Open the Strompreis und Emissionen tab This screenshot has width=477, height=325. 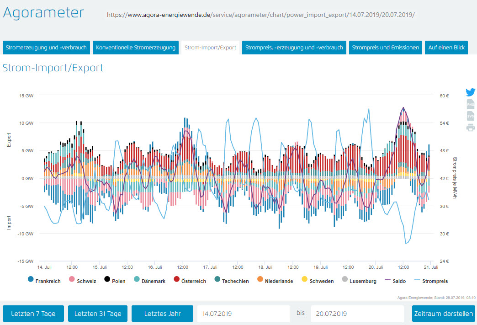tap(386, 48)
